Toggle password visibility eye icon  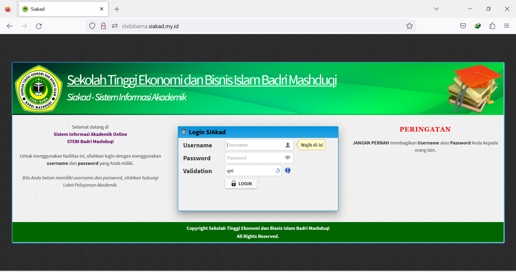pyautogui.click(x=287, y=158)
